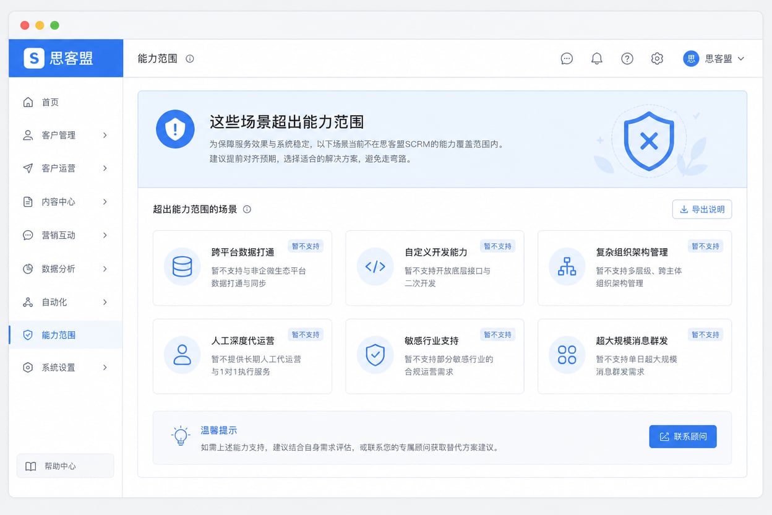The height and width of the screenshot is (515, 772).
Task: Click the lightbulb icon beside 温馨提示
Action: (181, 436)
